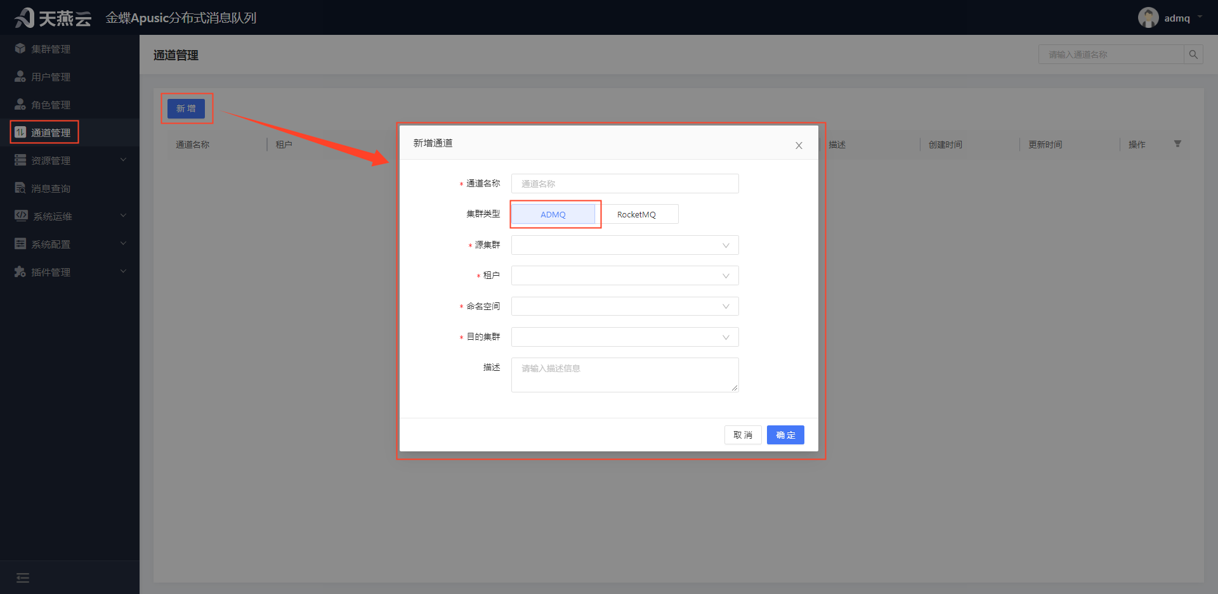The image size is (1218, 594).
Task: Select RocketMQ cluster type
Action: tap(636, 214)
